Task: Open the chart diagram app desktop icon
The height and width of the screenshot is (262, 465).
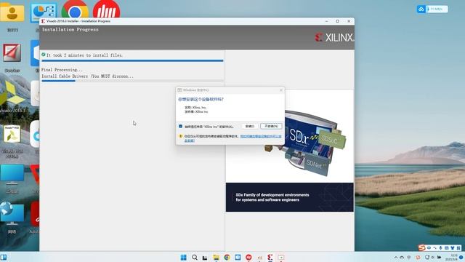Action: point(44,13)
